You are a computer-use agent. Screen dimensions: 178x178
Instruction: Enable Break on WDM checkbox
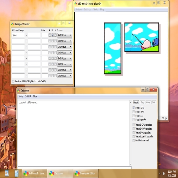tap(13, 81)
